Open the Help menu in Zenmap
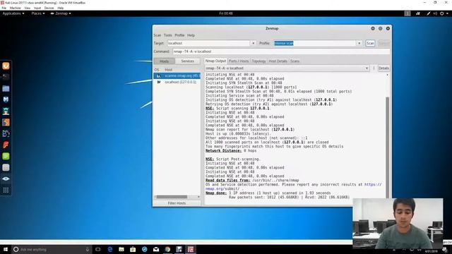452x254 pixels. (x=191, y=35)
